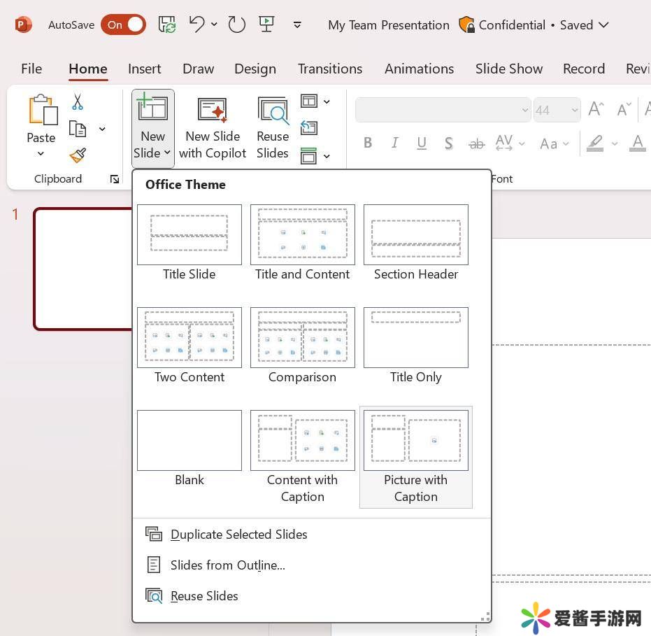Click the text highlight color button
The image size is (651, 636).
(x=595, y=143)
